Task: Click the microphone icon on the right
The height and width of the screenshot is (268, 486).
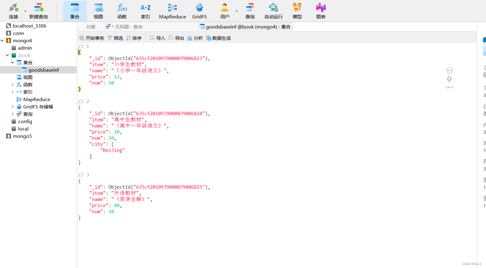Action: (x=449, y=79)
